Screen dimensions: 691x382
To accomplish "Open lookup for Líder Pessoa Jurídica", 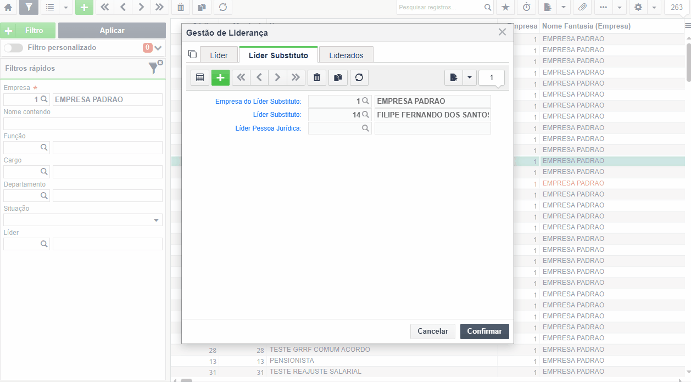I will pyautogui.click(x=365, y=128).
